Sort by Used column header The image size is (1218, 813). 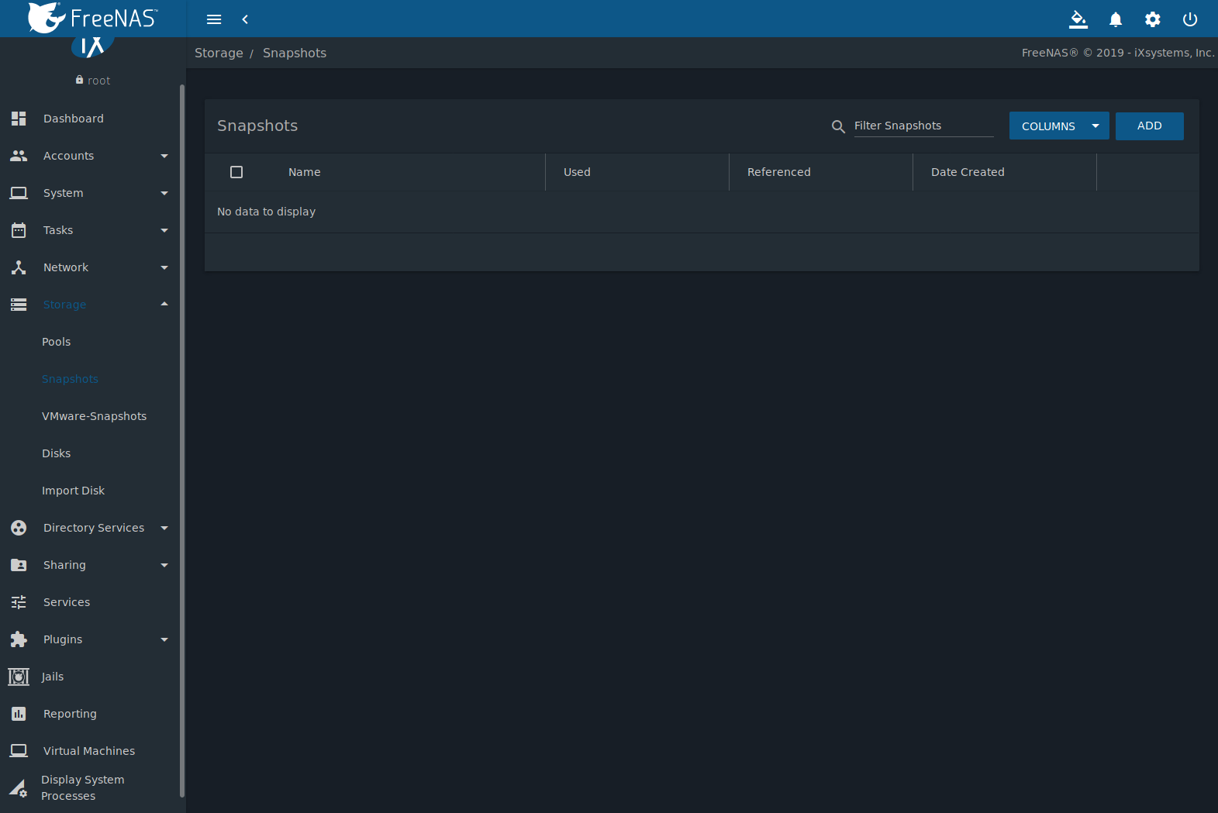pyautogui.click(x=577, y=172)
